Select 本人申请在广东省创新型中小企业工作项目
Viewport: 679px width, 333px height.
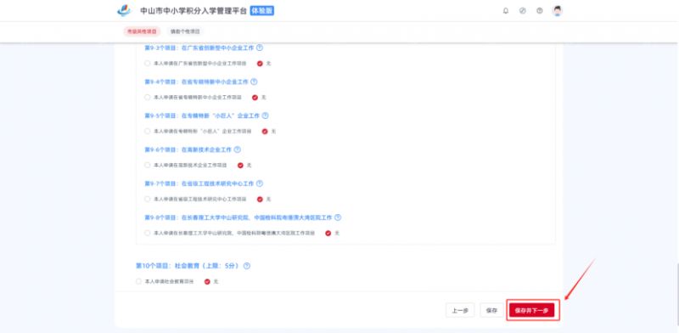pos(147,64)
